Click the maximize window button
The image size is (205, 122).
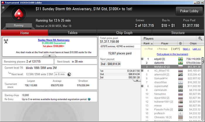coord(198,2)
